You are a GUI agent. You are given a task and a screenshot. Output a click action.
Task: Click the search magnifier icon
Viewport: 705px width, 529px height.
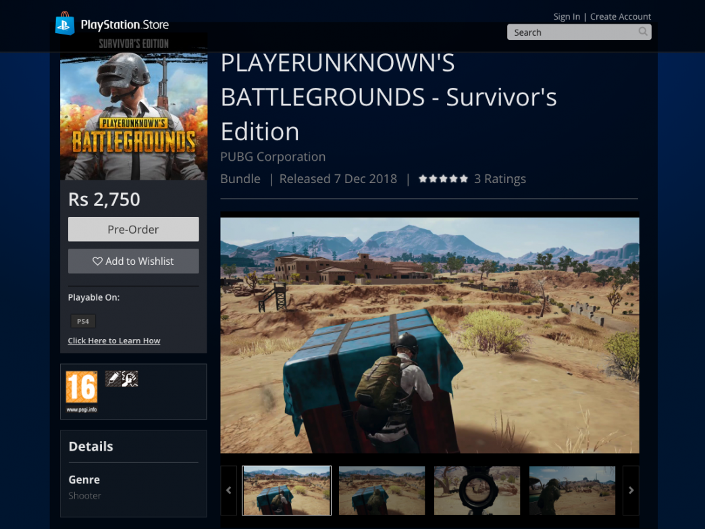642,32
